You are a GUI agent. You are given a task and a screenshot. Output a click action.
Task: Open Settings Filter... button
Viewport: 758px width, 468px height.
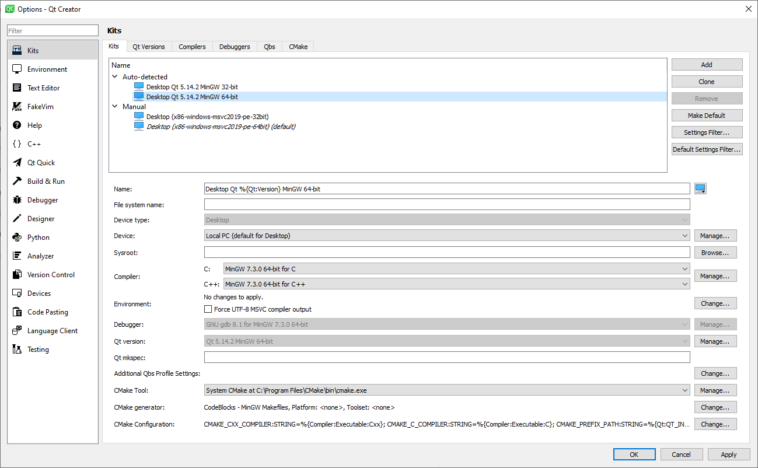click(x=707, y=132)
